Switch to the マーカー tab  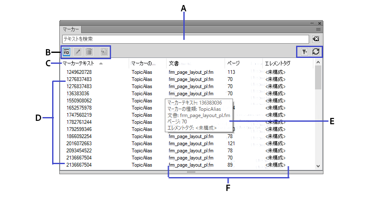[71, 30]
